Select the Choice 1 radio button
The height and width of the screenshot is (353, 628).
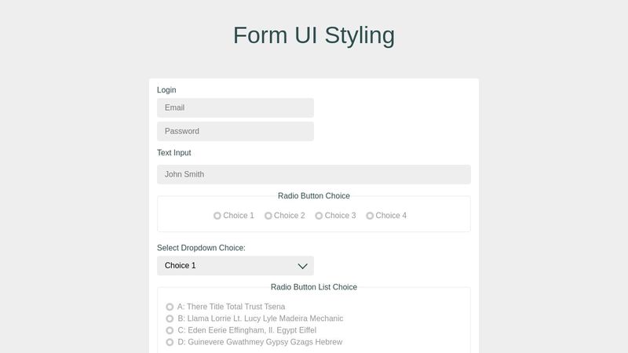(217, 216)
